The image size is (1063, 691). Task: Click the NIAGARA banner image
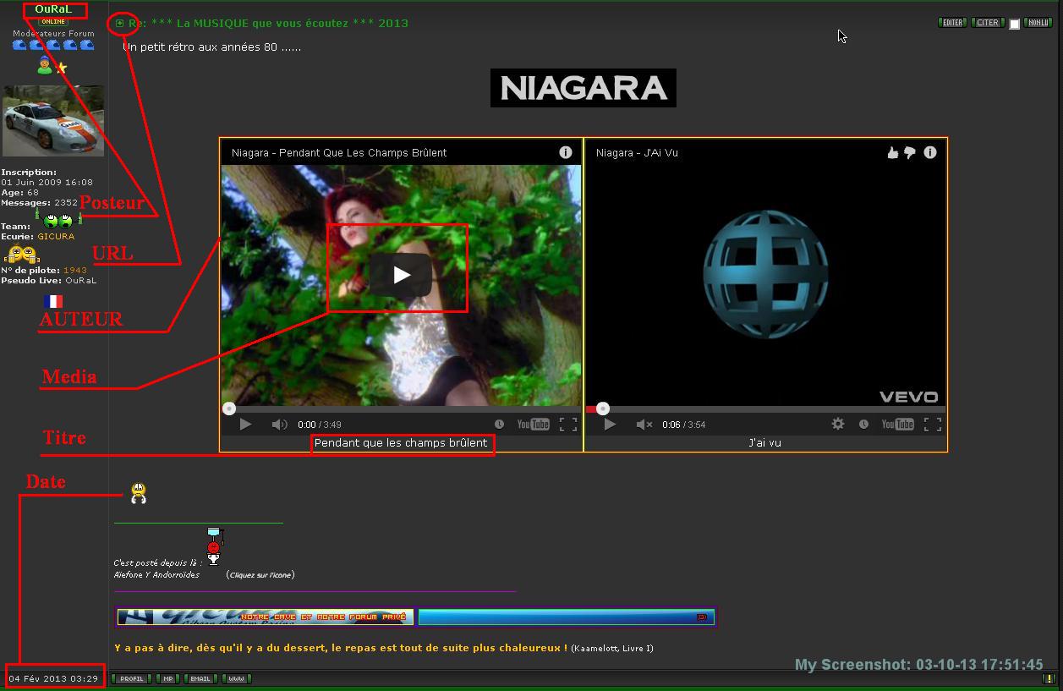coord(584,88)
